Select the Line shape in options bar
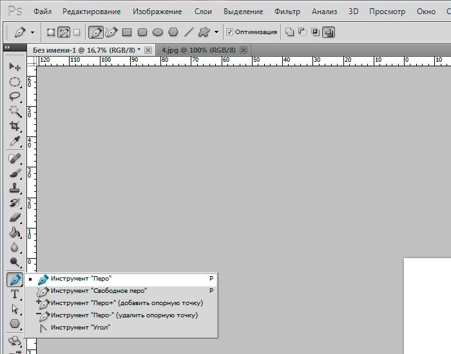 [189, 32]
